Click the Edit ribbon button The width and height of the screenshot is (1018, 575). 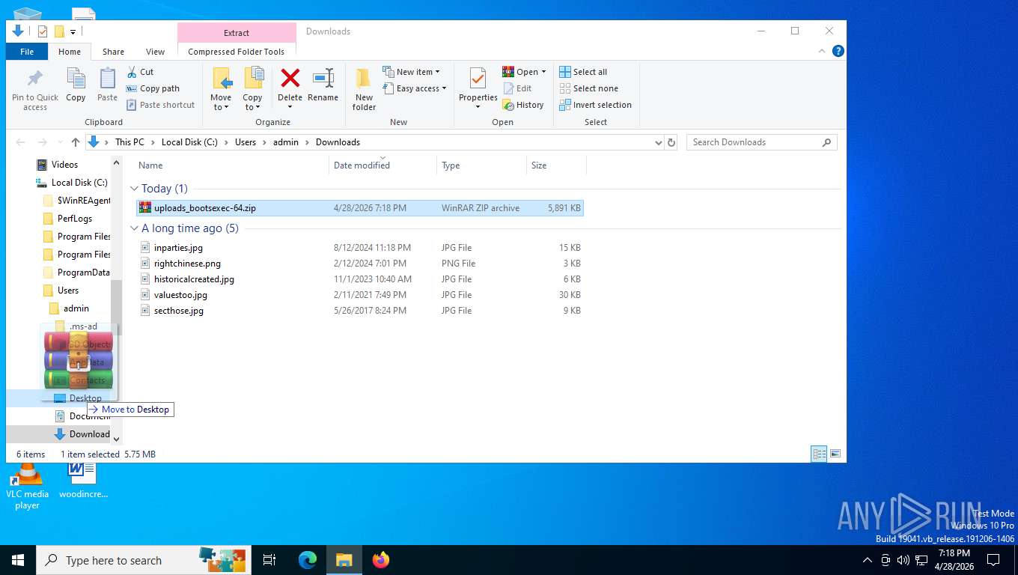(516, 88)
